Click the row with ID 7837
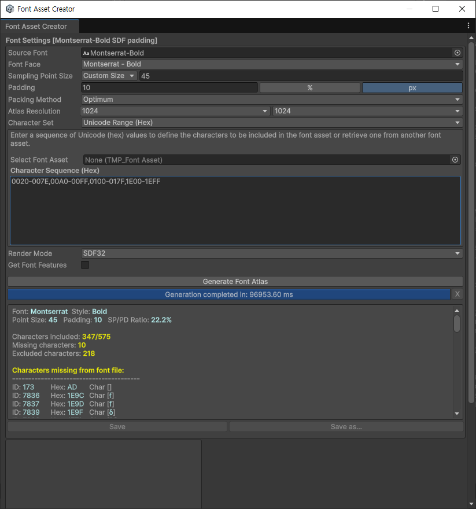The image size is (476, 509). coord(63,404)
